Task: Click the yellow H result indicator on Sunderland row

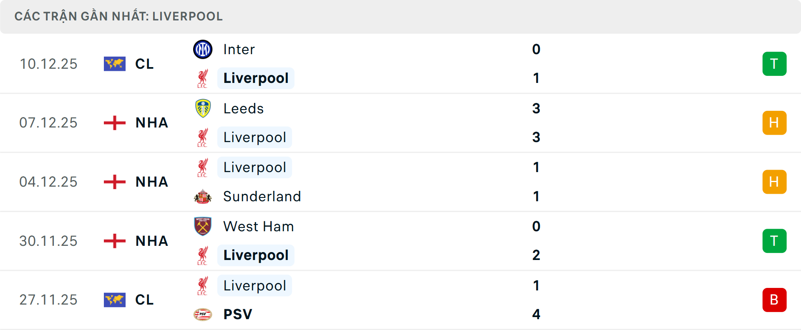Action: (775, 182)
